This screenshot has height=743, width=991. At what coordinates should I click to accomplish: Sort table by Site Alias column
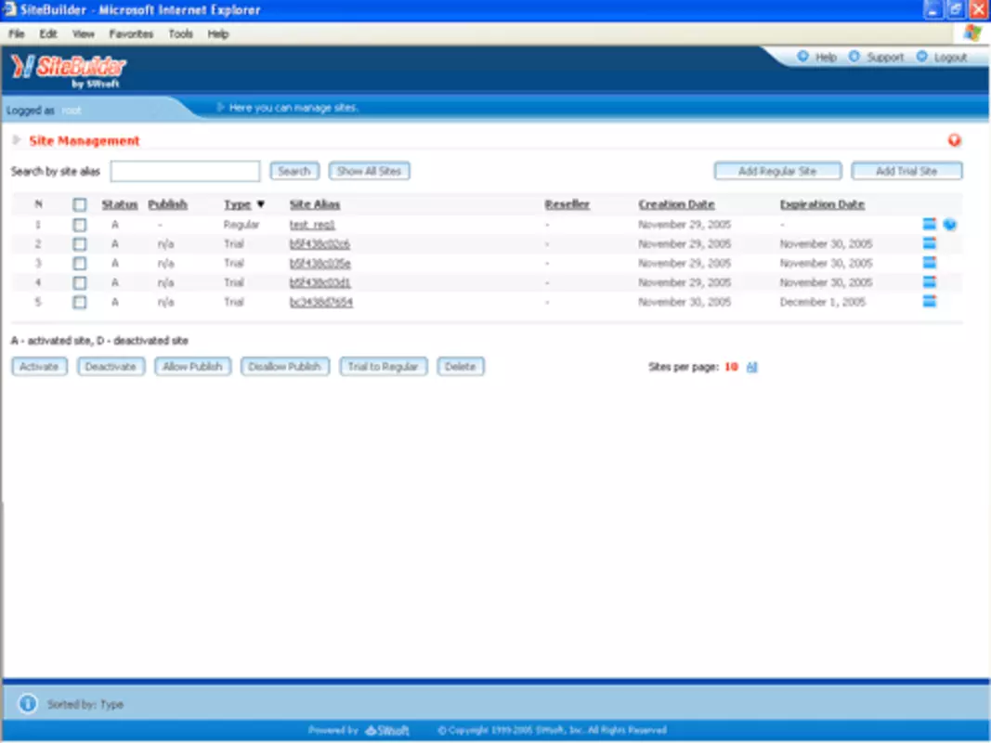click(315, 204)
